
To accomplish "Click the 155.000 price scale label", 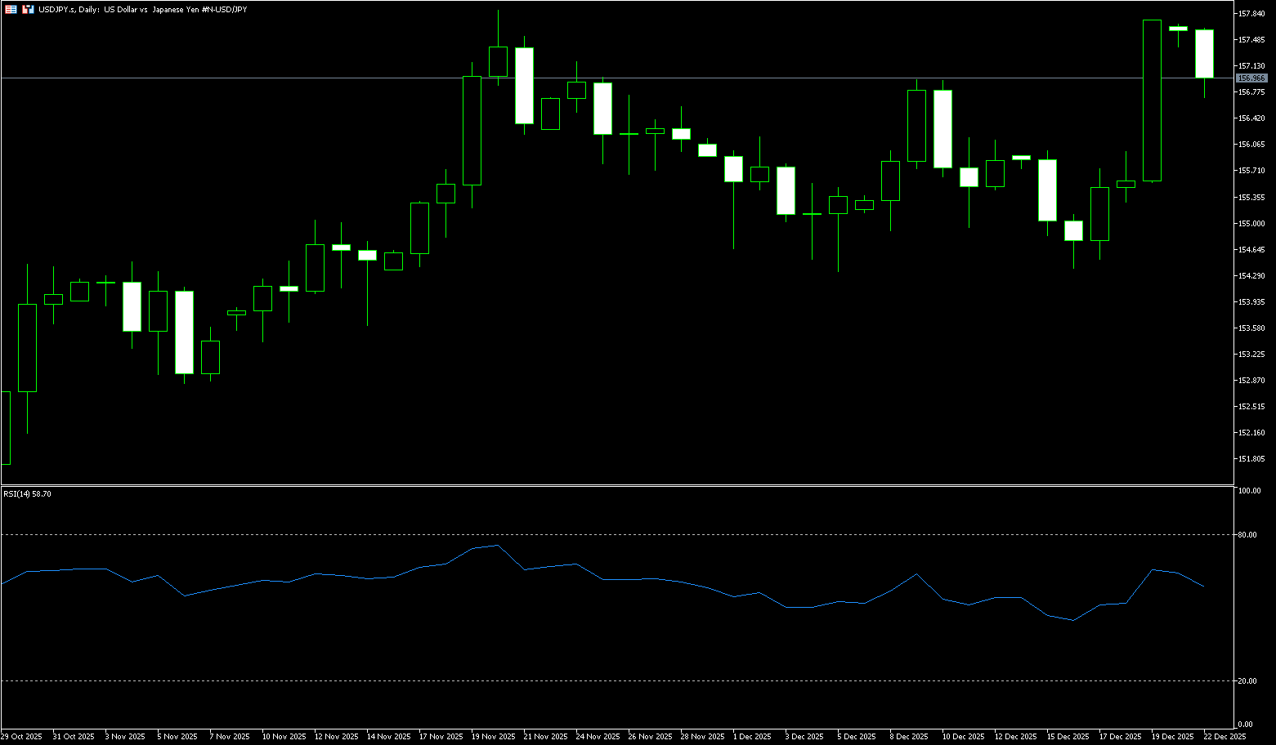I will 1251,223.
